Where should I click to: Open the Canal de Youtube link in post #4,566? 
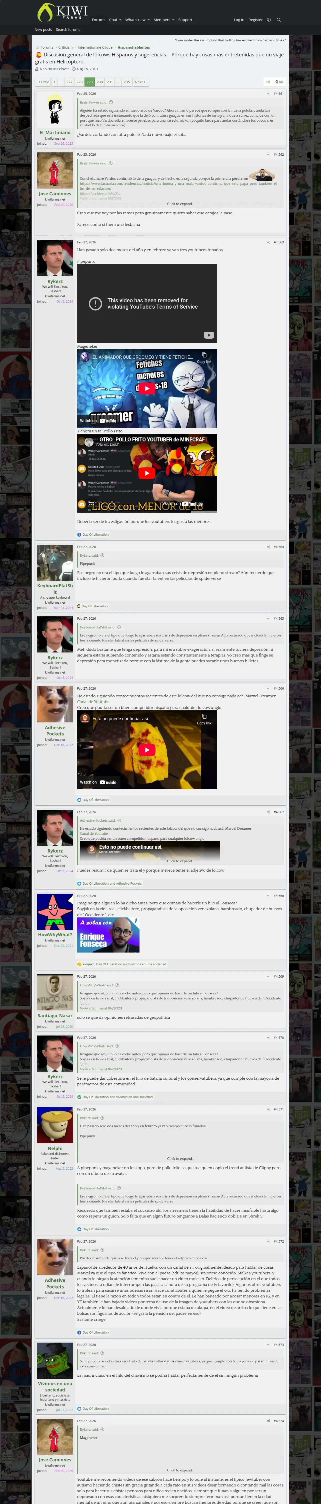point(93,702)
